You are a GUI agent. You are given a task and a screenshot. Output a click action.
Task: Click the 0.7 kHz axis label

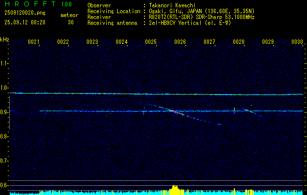(x=4, y=161)
